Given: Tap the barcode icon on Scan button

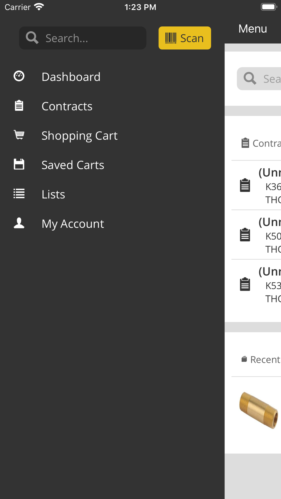Looking at the screenshot, I should coord(171,38).
